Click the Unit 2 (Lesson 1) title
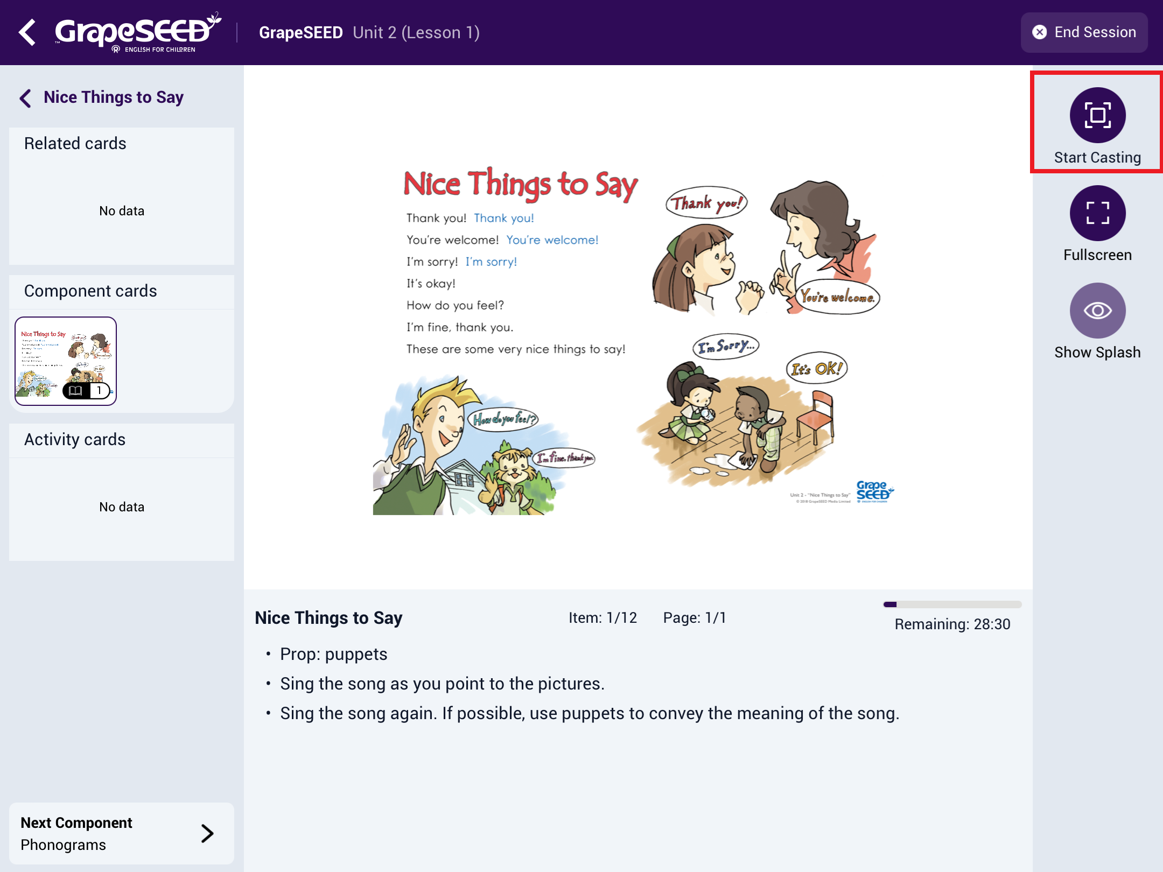 point(416,32)
